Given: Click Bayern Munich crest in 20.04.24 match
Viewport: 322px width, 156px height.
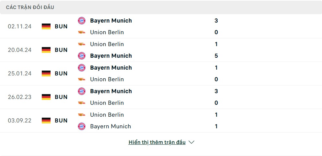Looking at the screenshot, I should point(82,56).
